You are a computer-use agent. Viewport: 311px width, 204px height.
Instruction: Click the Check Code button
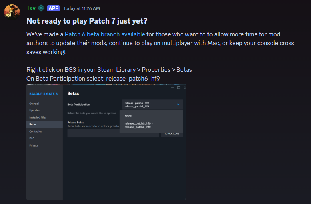tap(172, 134)
